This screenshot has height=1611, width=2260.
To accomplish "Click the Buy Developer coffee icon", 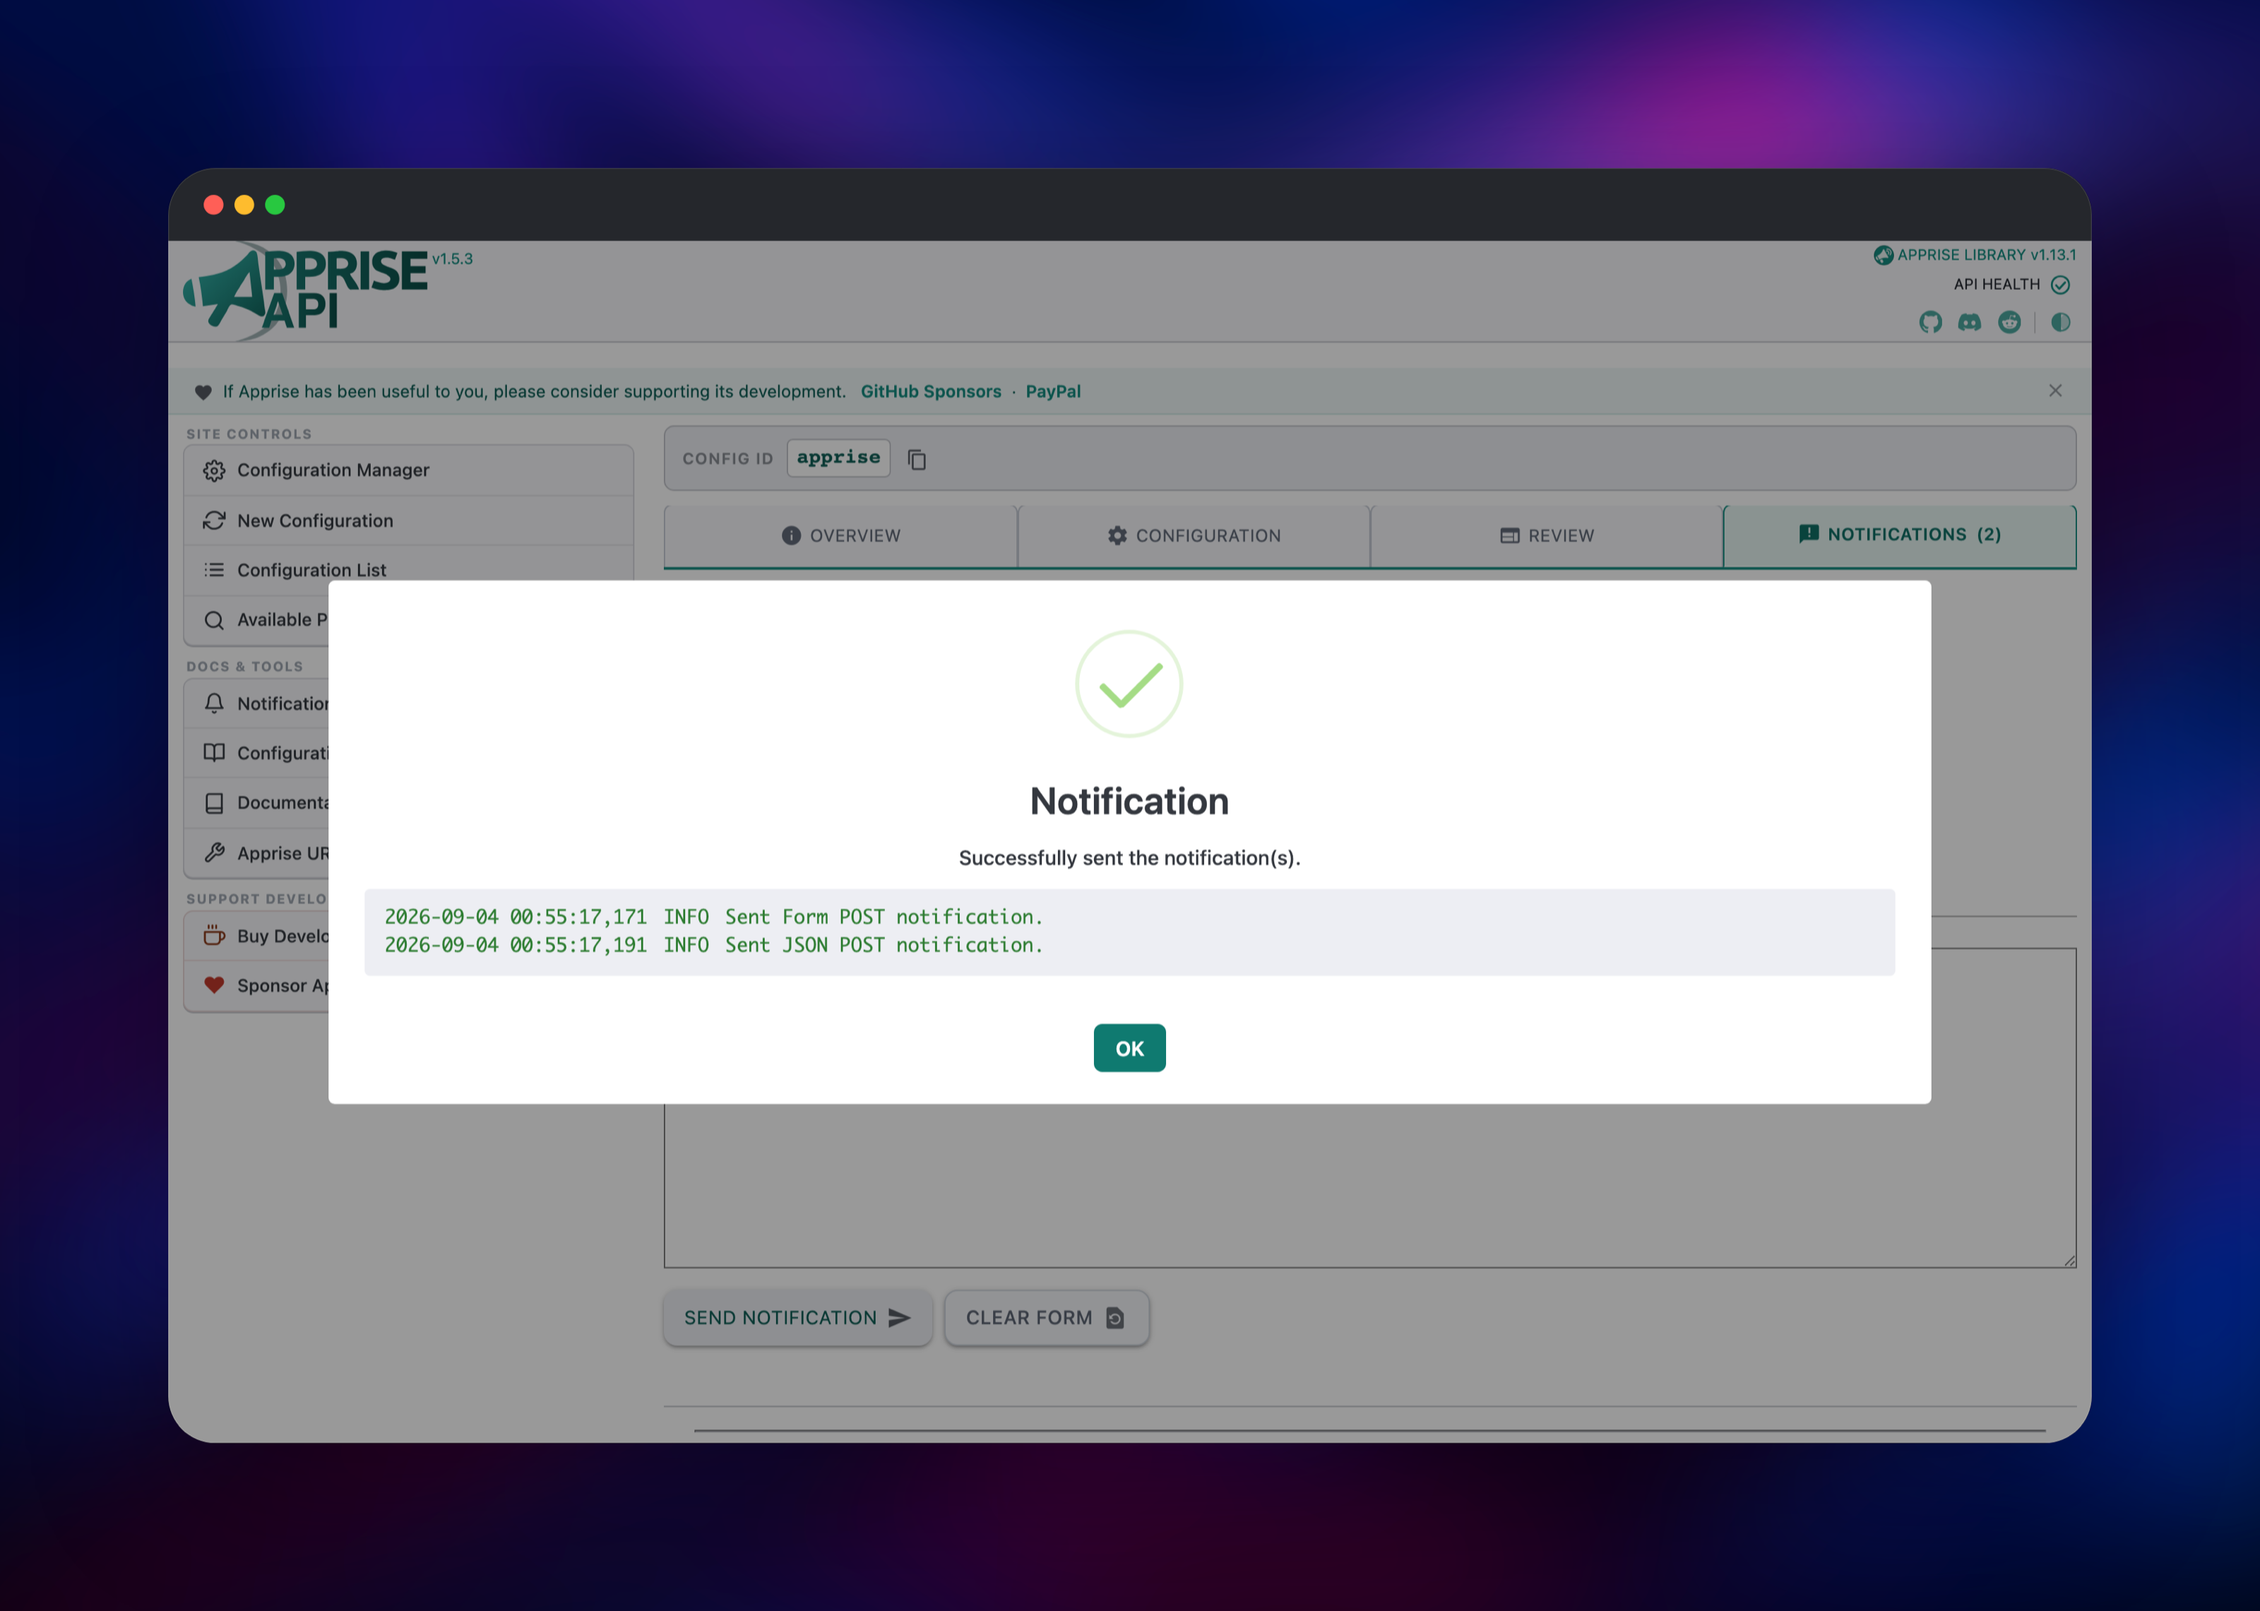I will click(214, 935).
